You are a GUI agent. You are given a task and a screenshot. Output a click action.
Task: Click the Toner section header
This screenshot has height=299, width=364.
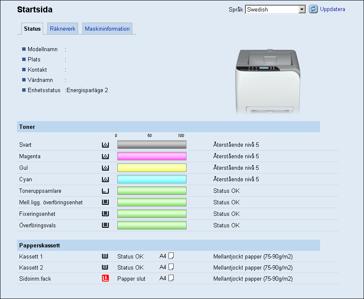pyautogui.click(x=169, y=127)
